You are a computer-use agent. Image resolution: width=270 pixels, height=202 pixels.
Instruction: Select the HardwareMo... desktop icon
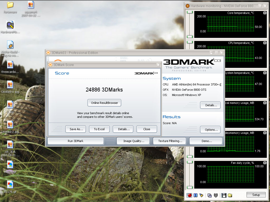tap(10, 27)
